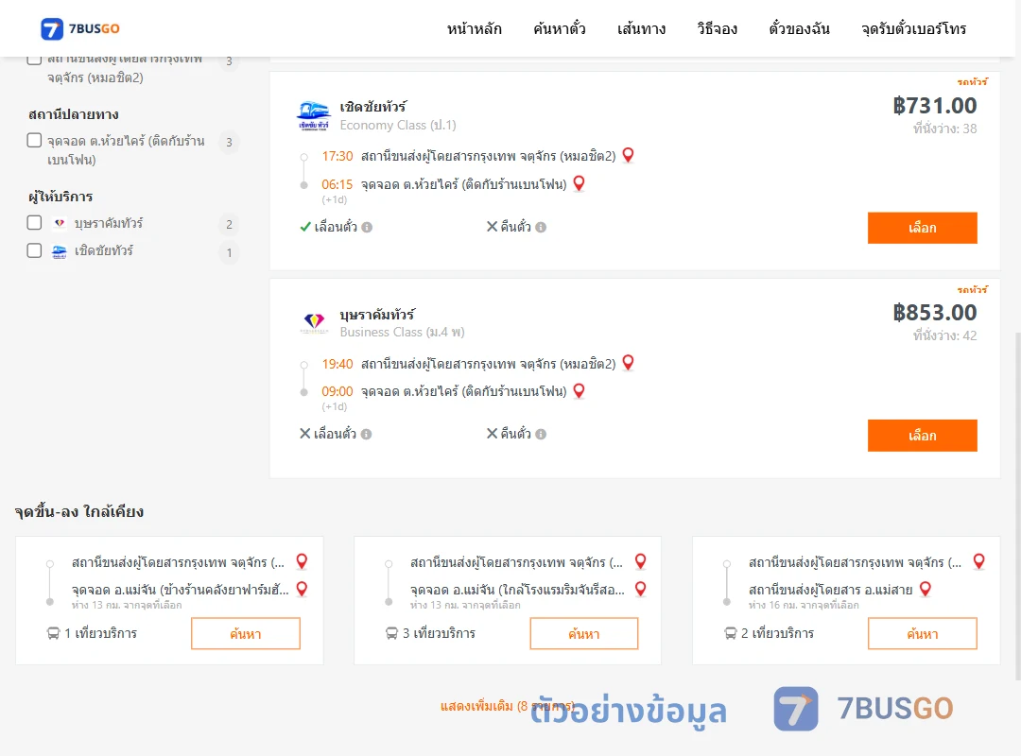Click the ที่นั่งว่าง: 38 seat count

pos(944,129)
